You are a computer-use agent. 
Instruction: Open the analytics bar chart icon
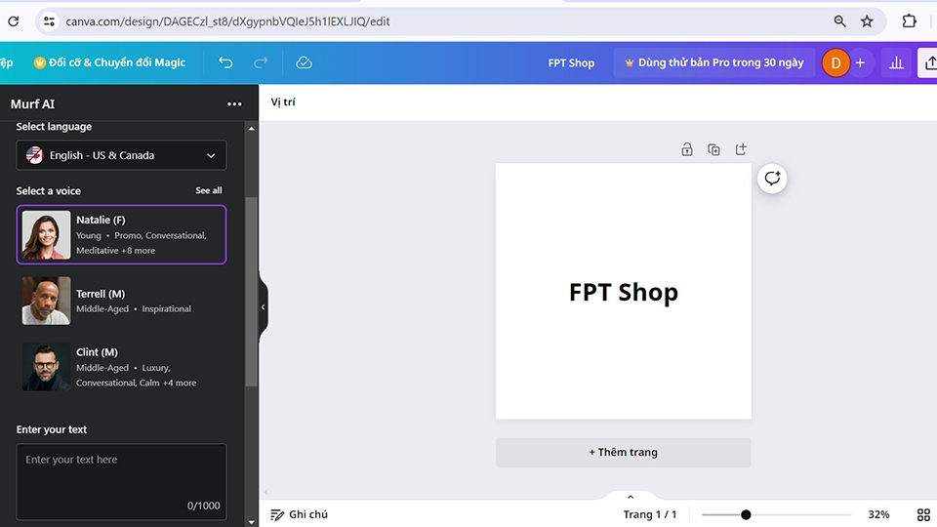(896, 62)
